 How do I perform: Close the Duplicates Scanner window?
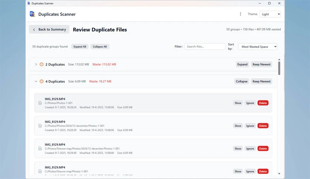279,3
